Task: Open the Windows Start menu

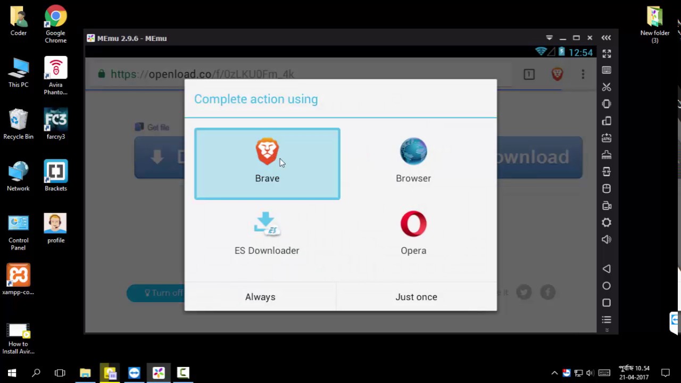Action: [12, 373]
